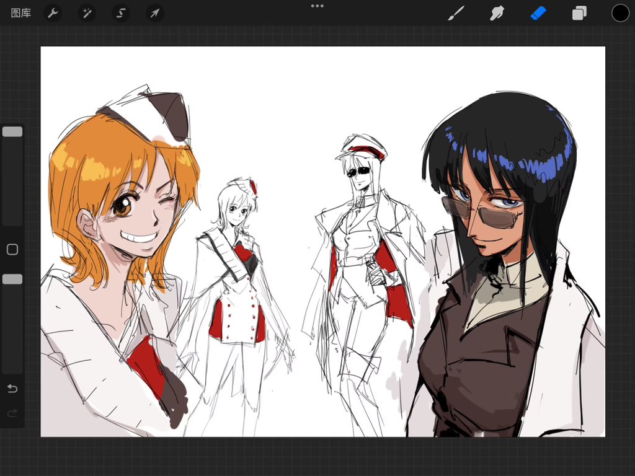Screen dimensions: 635x476
Task: Open the Actions wrench menu
Action: pos(53,14)
